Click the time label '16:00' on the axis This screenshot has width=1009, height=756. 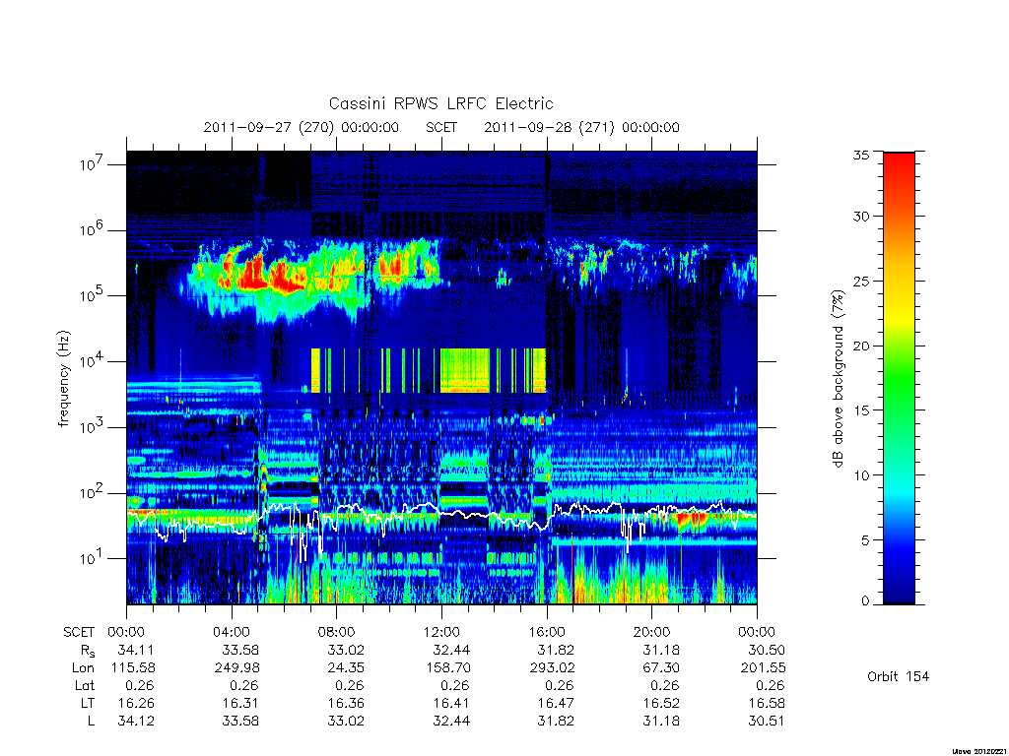pyautogui.click(x=546, y=632)
